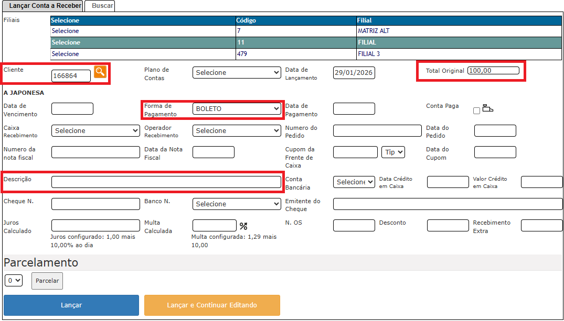Choose the Parcelamento installments count dropdown
The width and height of the screenshot is (564, 321).
click(x=14, y=281)
